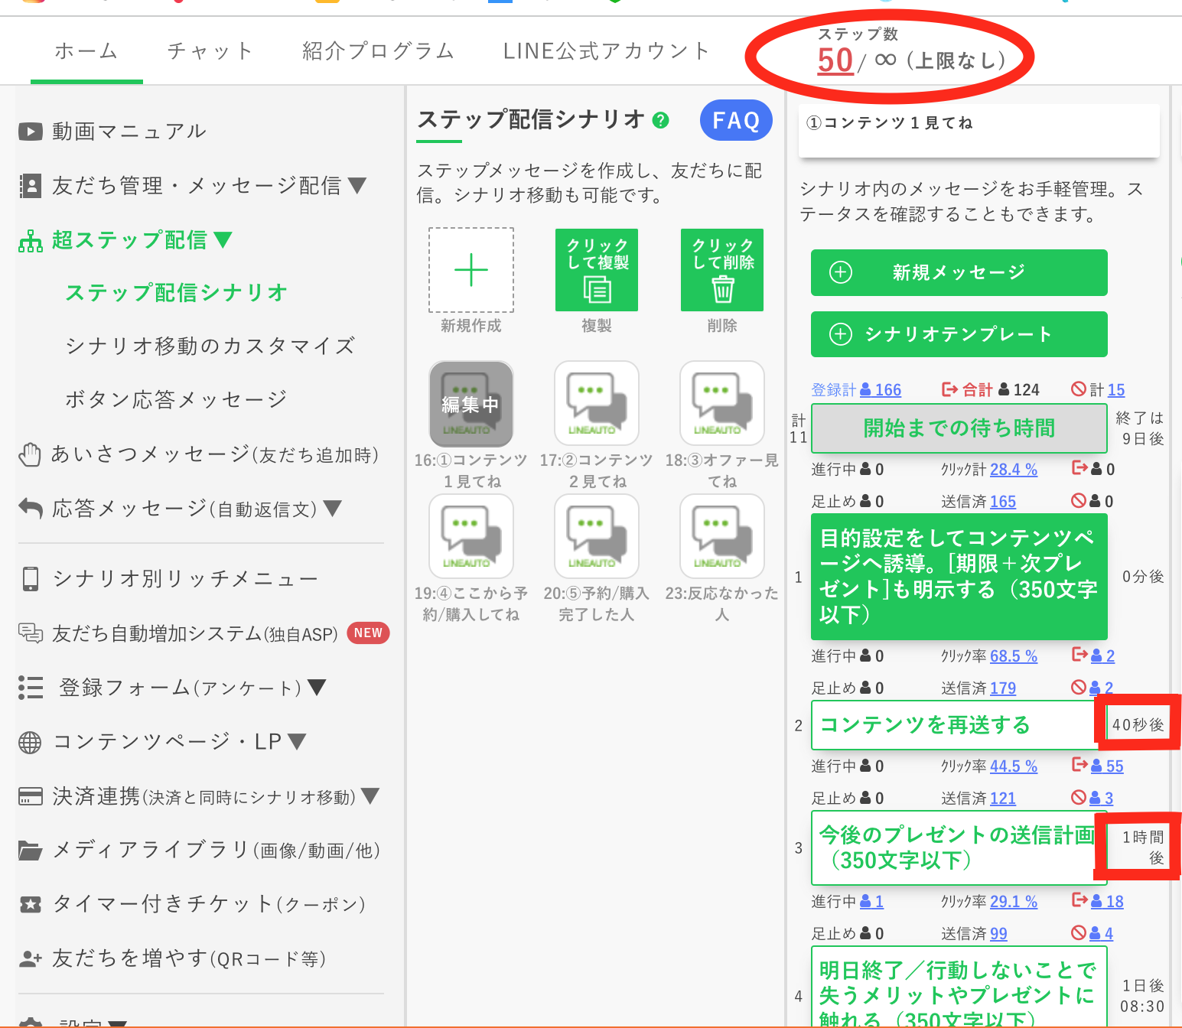Image resolution: width=1182 pixels, height=1028 pixels.
Task: Expand 登録フォーム(アンケート) arrow
Action: (x=317, y=687)
